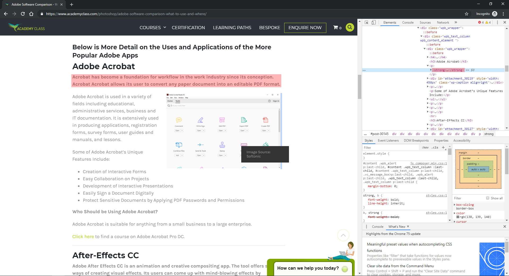
Task: Click the rgb(138, 139, 140) color swatch
Action: point(458,217)
